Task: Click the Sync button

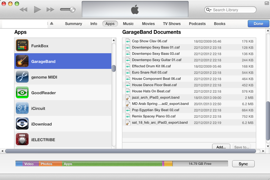Action: tap(243, 164)
